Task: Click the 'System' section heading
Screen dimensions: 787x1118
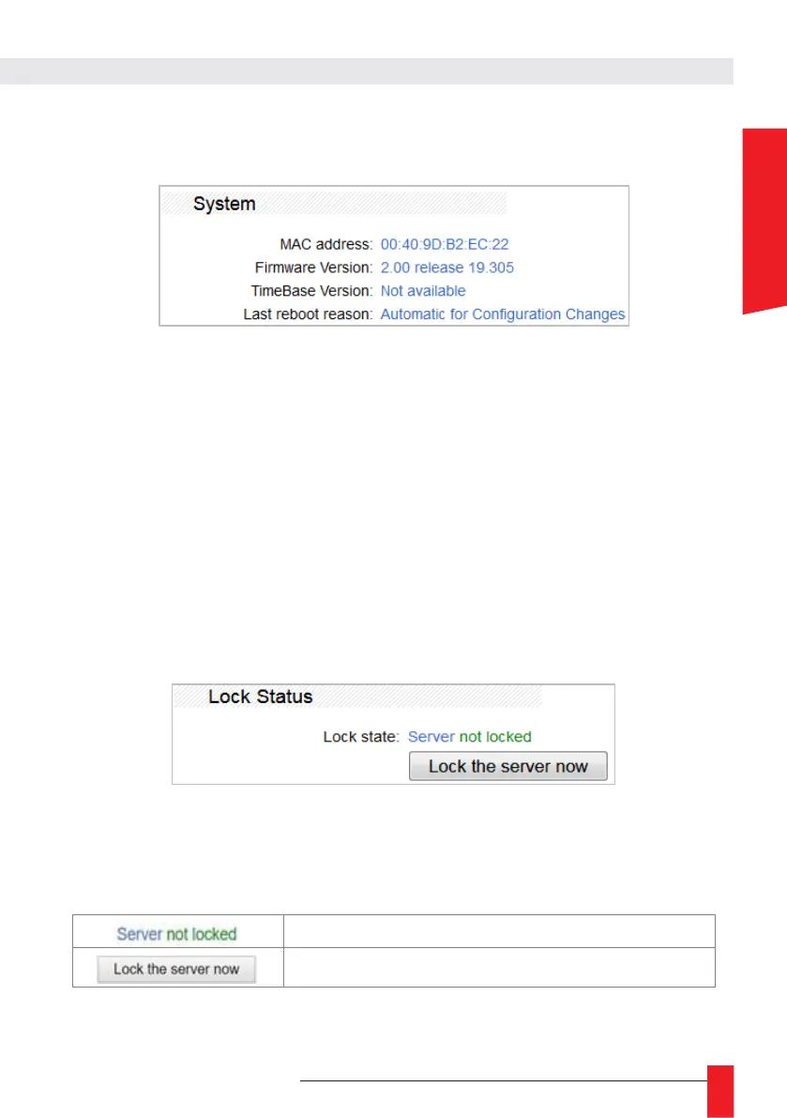Action: tap(224, 204)
